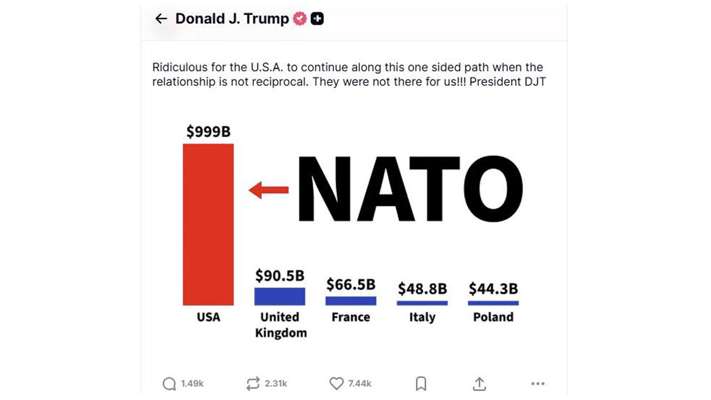Viewport: 711px width, 400px height.
Task: Click the red arrow pointing at USA
Action: [x=268, y=190]
